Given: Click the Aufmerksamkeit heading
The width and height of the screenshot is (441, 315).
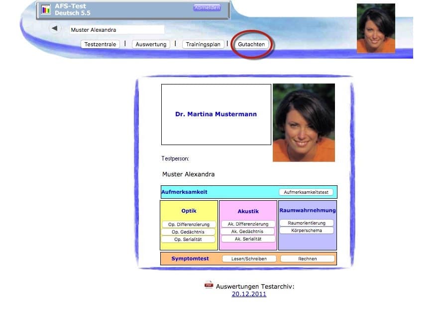Looking at the screenshot, I should (x=184, y=192).
